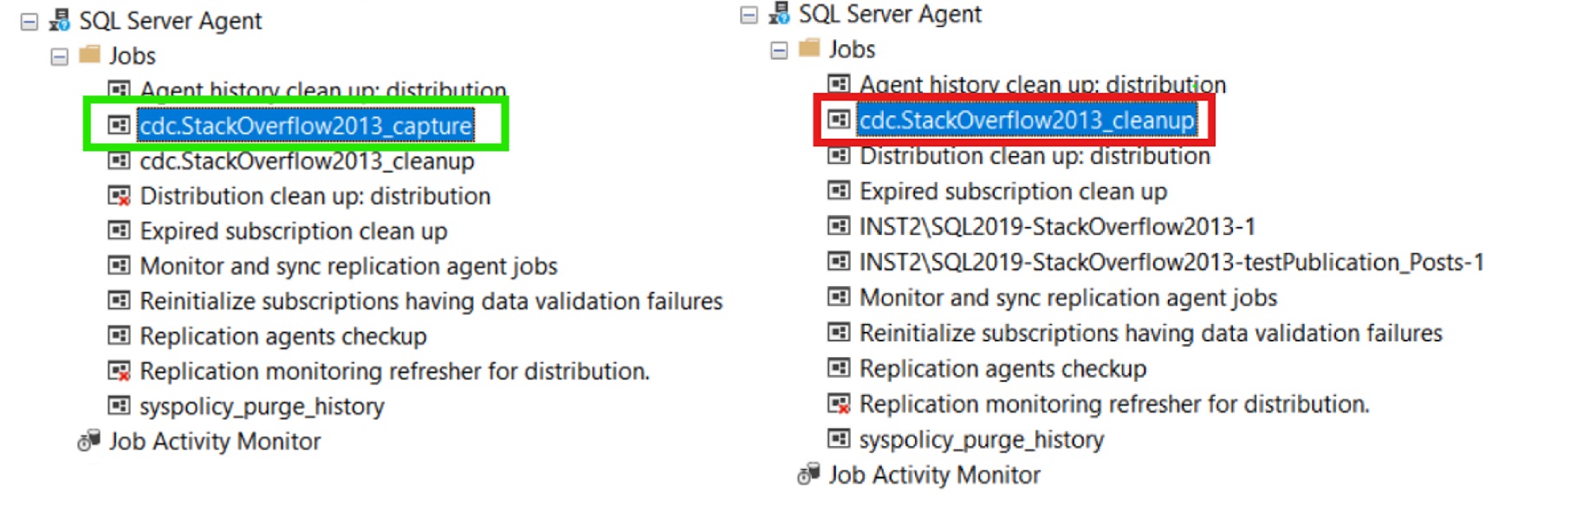The height and width of the screenshot is (513, 1570).
Task: Click job icon beside left Monitor and sync replication
Action: point(119,265)
